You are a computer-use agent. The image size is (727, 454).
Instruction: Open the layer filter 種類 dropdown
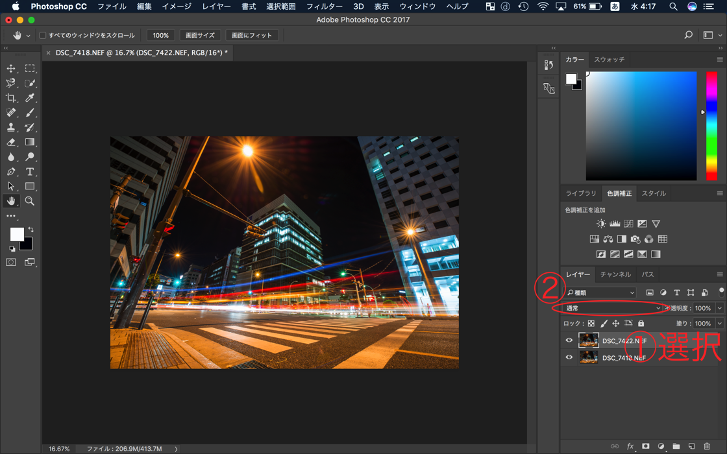(x=600, y=293)
